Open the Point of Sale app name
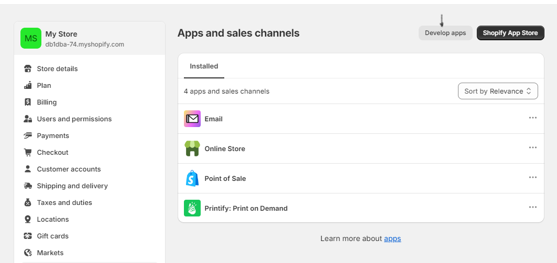Image resolution: width=557 pixels, height=263 pixels. [x=225, y=179]
